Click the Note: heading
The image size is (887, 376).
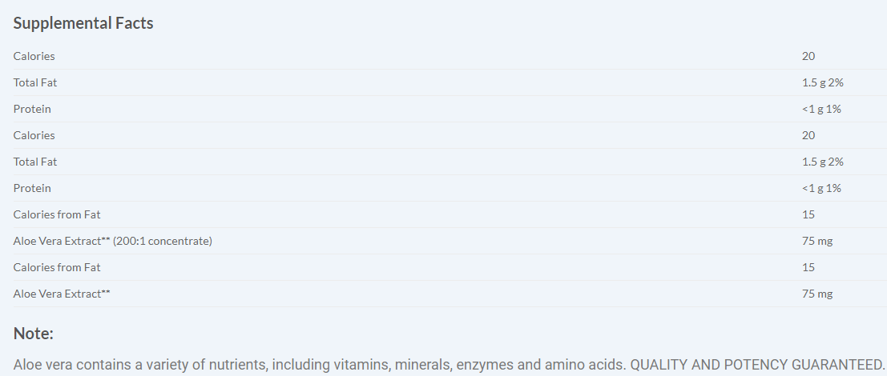(x=34, y=334)
